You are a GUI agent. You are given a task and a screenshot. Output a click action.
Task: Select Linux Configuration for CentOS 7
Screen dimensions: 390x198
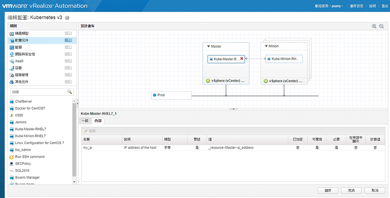point(39,143)
